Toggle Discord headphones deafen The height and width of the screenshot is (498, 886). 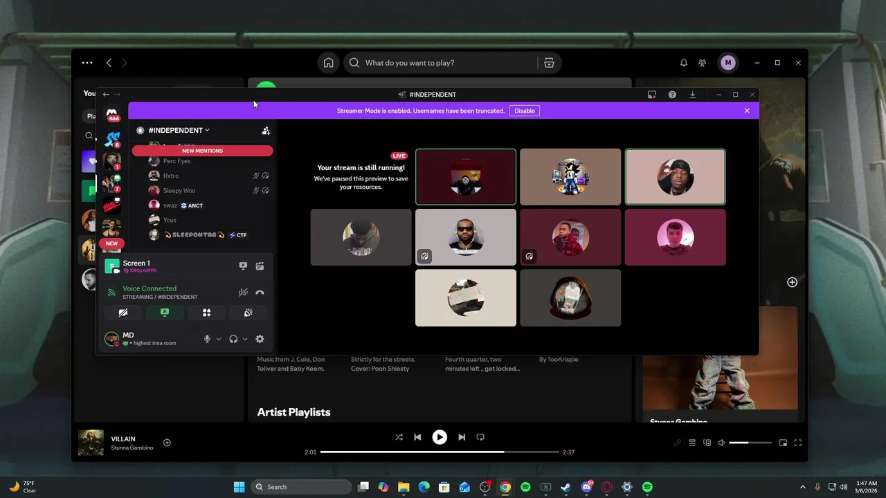coord(233,339)
